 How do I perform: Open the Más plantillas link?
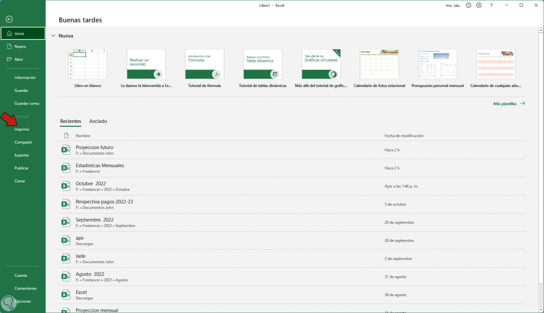pyautogui.click(x=505, y=104)
